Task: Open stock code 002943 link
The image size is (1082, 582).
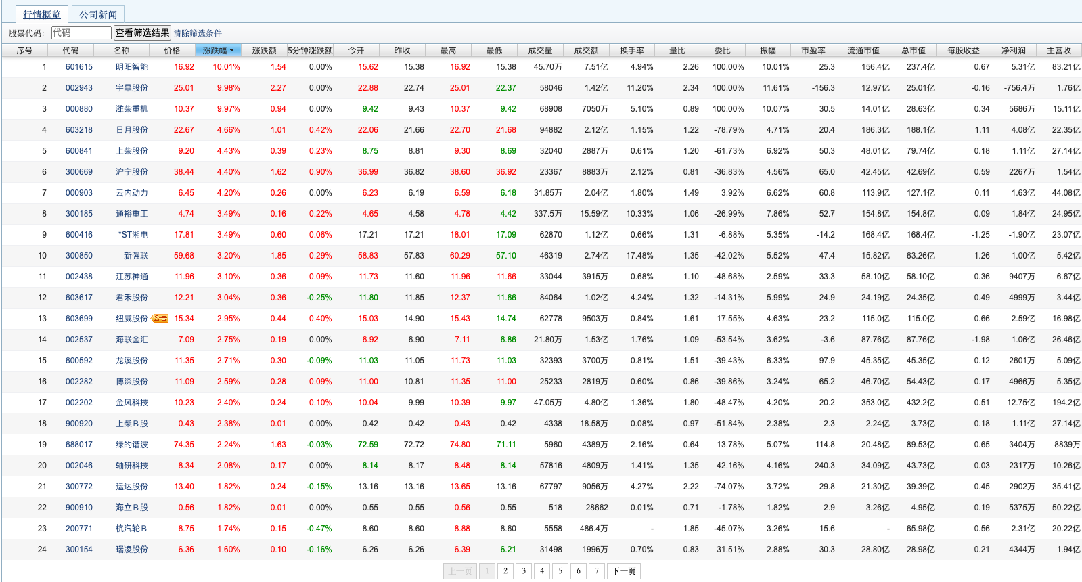Action: click(x=79, y=88)
